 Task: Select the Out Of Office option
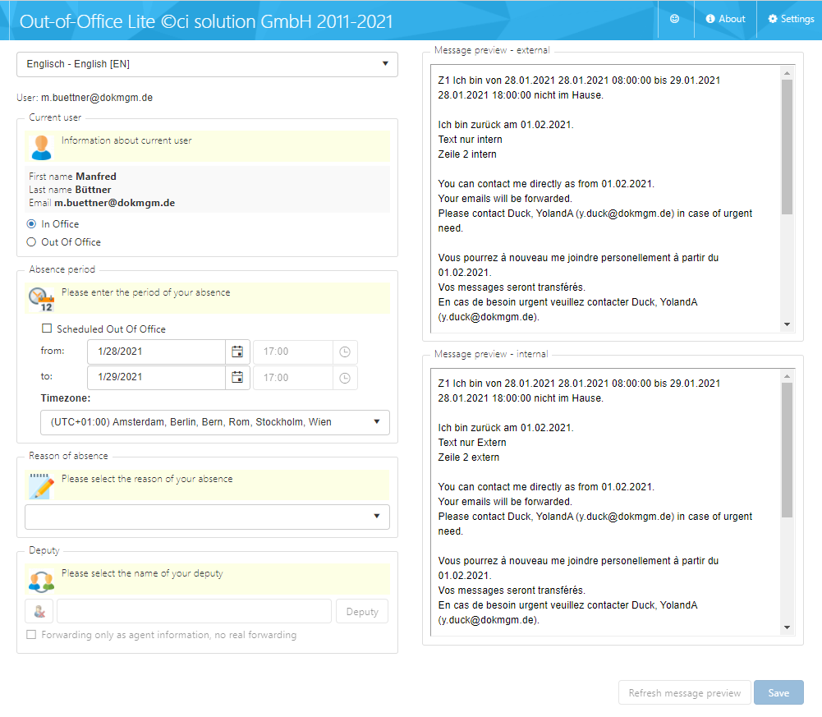coord(32,242)
